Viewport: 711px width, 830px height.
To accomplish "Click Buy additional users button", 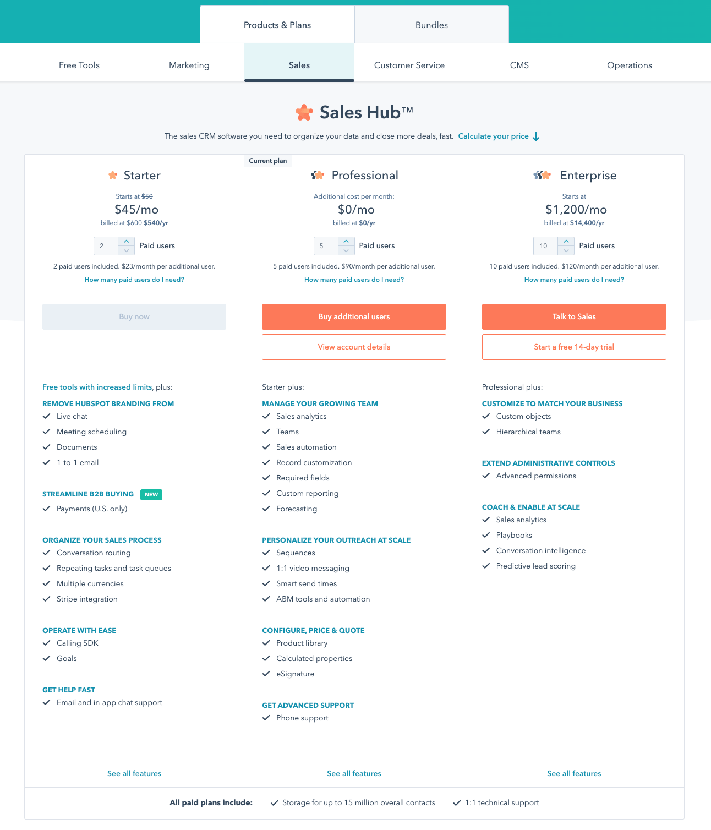I will (354, 316).
